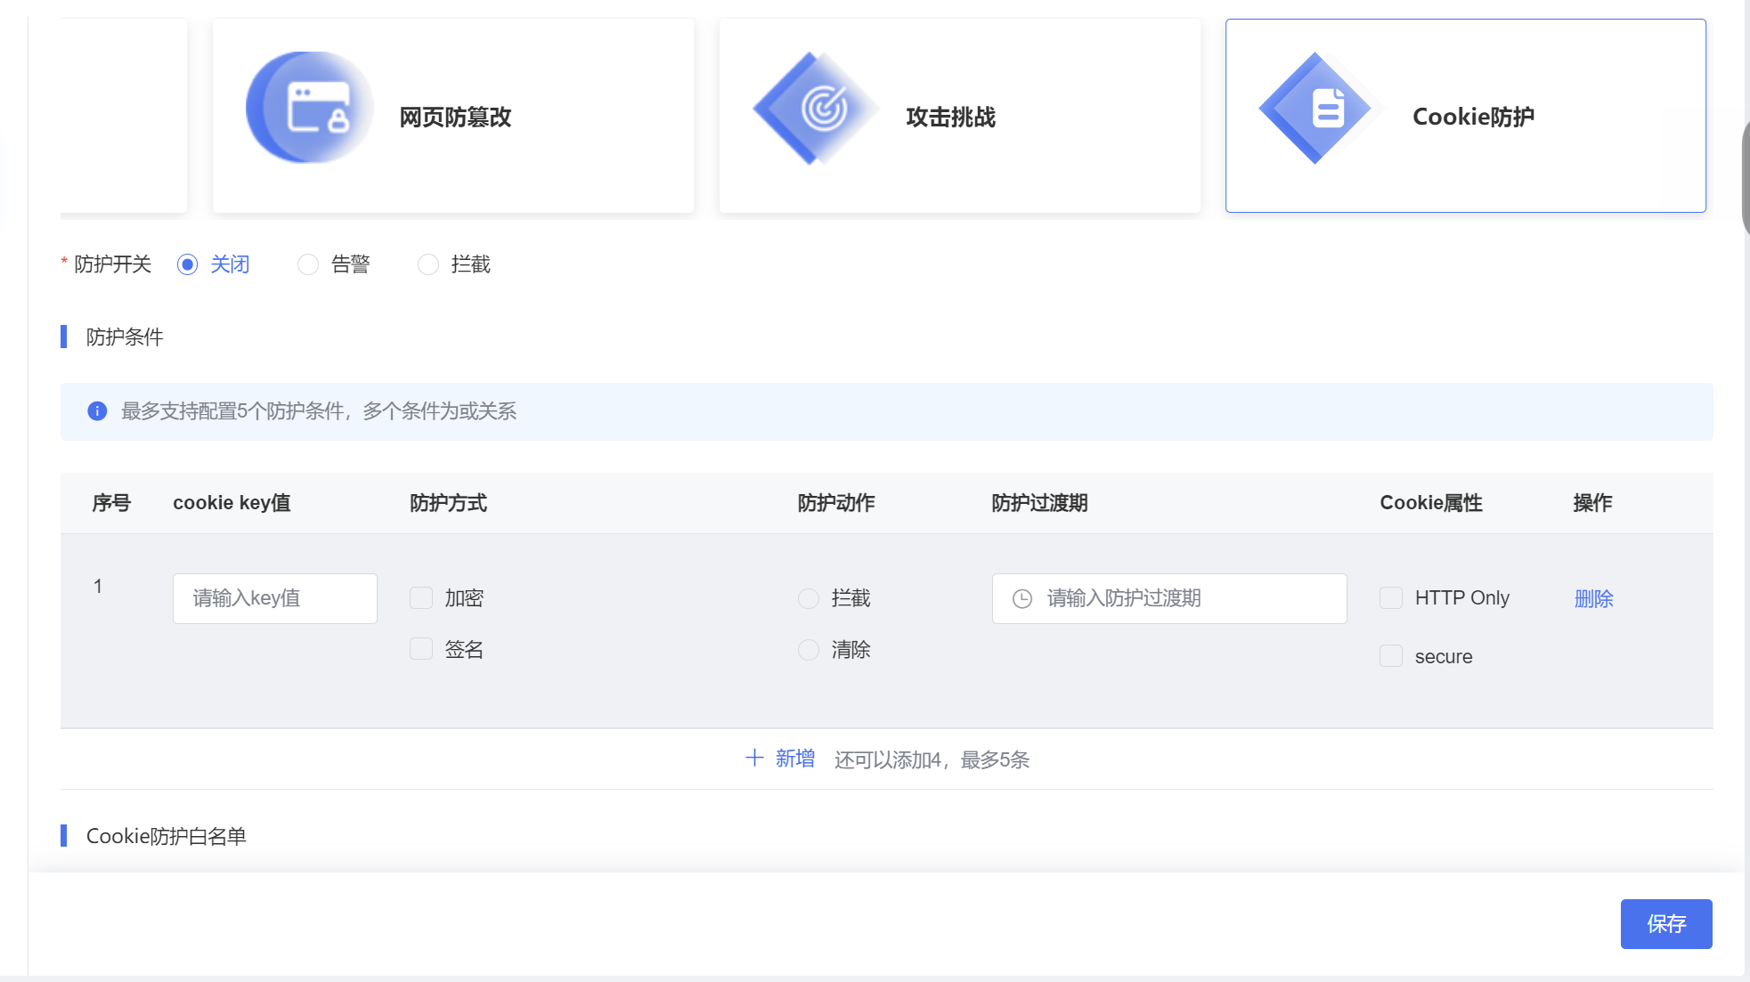Click the plus icon beside 新增
The image size is (1750, 982).
click(754, 759)
